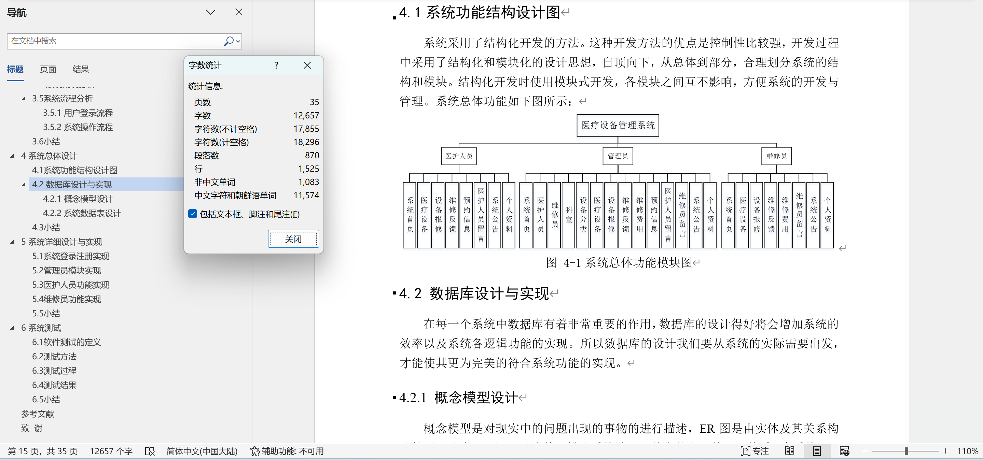
Task: Click the heading 4.1 系统功能结构设计图 in document
Action: coord(479,13)
